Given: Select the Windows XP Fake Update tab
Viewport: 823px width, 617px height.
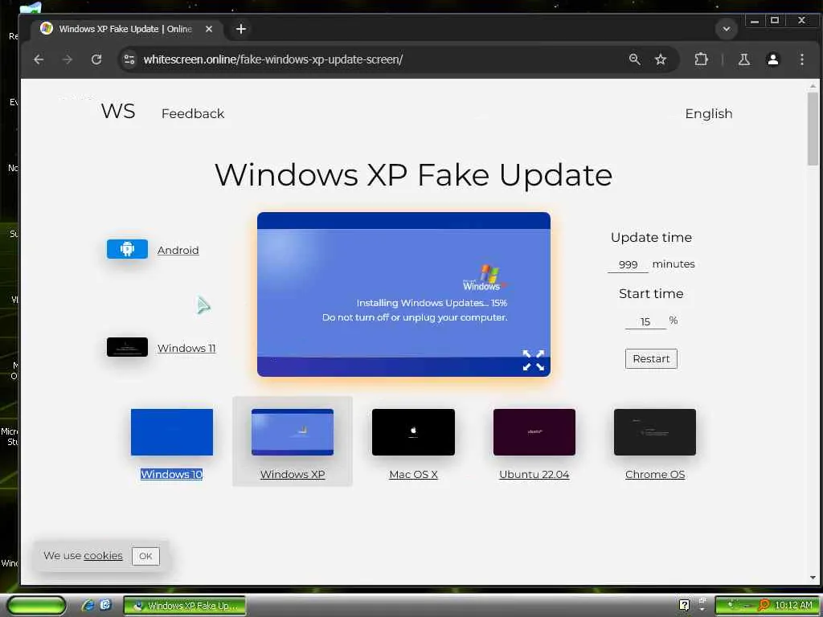Looking at the screenshot, I should pyautogui.click(x=125, y=29).
